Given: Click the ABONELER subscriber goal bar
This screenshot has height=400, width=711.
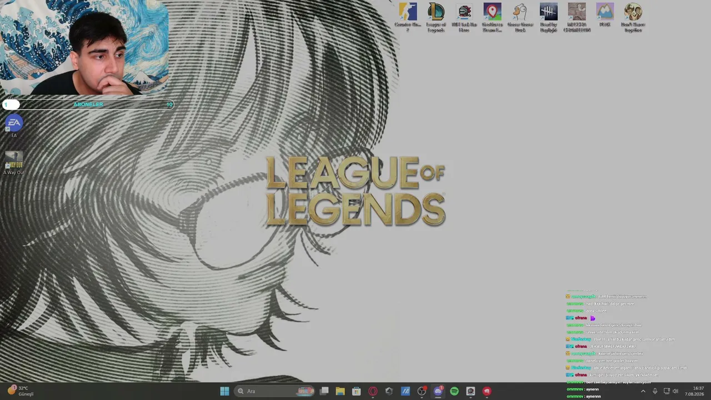Looking at the screenshot, I should tap(89, 104).
